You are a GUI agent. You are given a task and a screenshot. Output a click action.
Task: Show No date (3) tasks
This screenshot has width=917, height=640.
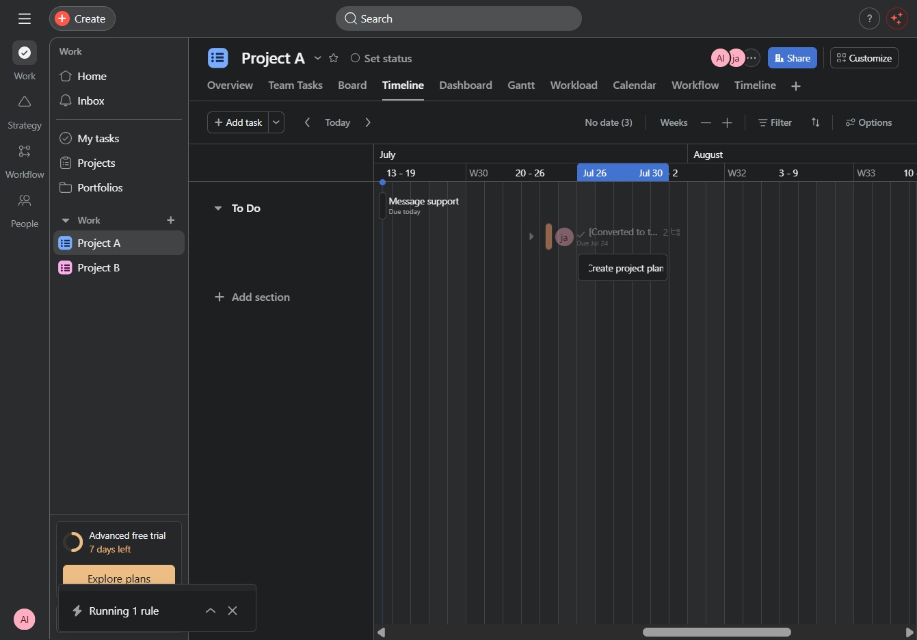coord(609,122)
